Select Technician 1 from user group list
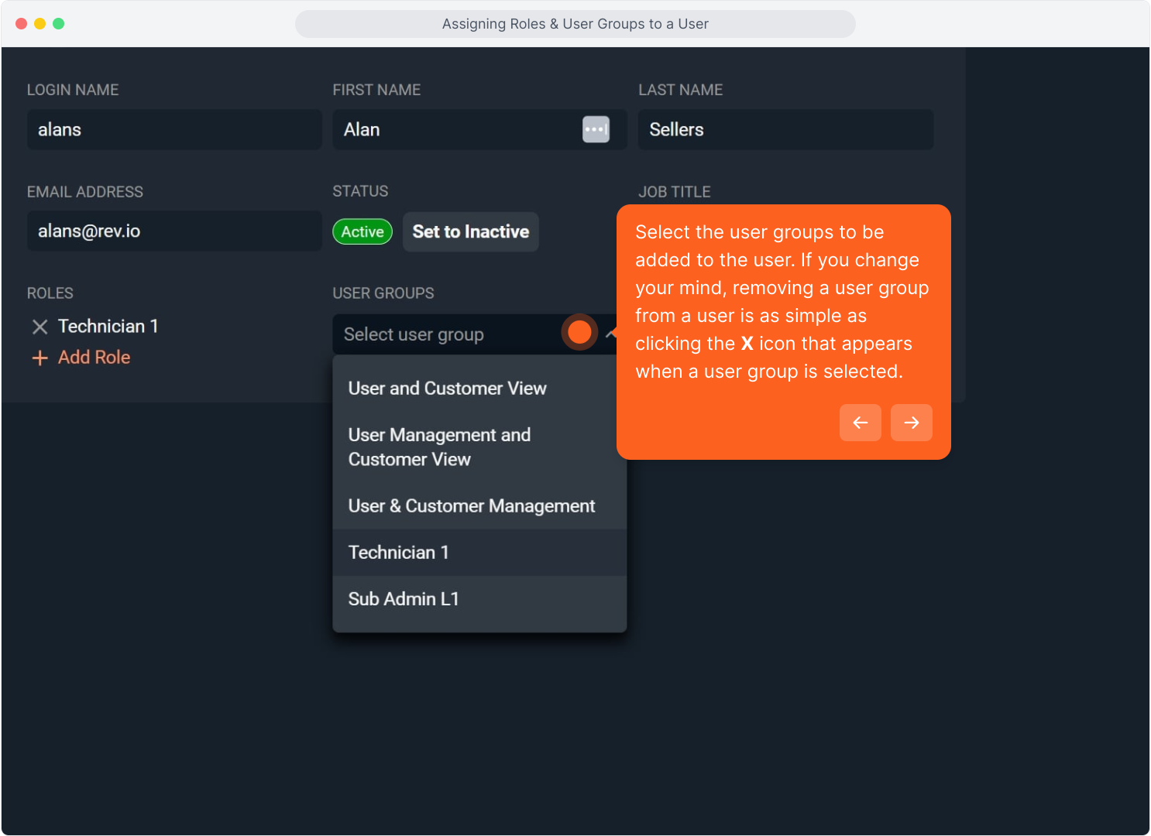 399,553
